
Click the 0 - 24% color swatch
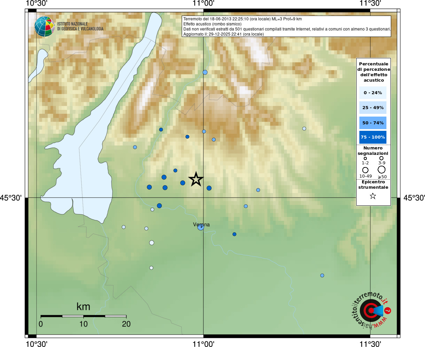pyautogui.click(x=373, y=93)
